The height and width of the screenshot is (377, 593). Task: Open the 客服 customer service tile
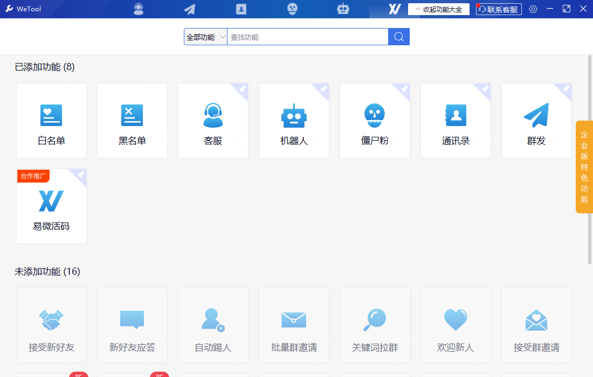pos(213,121)
